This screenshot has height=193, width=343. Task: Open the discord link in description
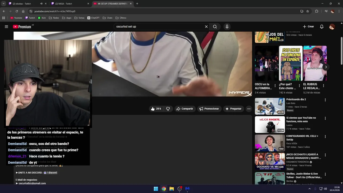pyautogui.click(x=50, y=173)
